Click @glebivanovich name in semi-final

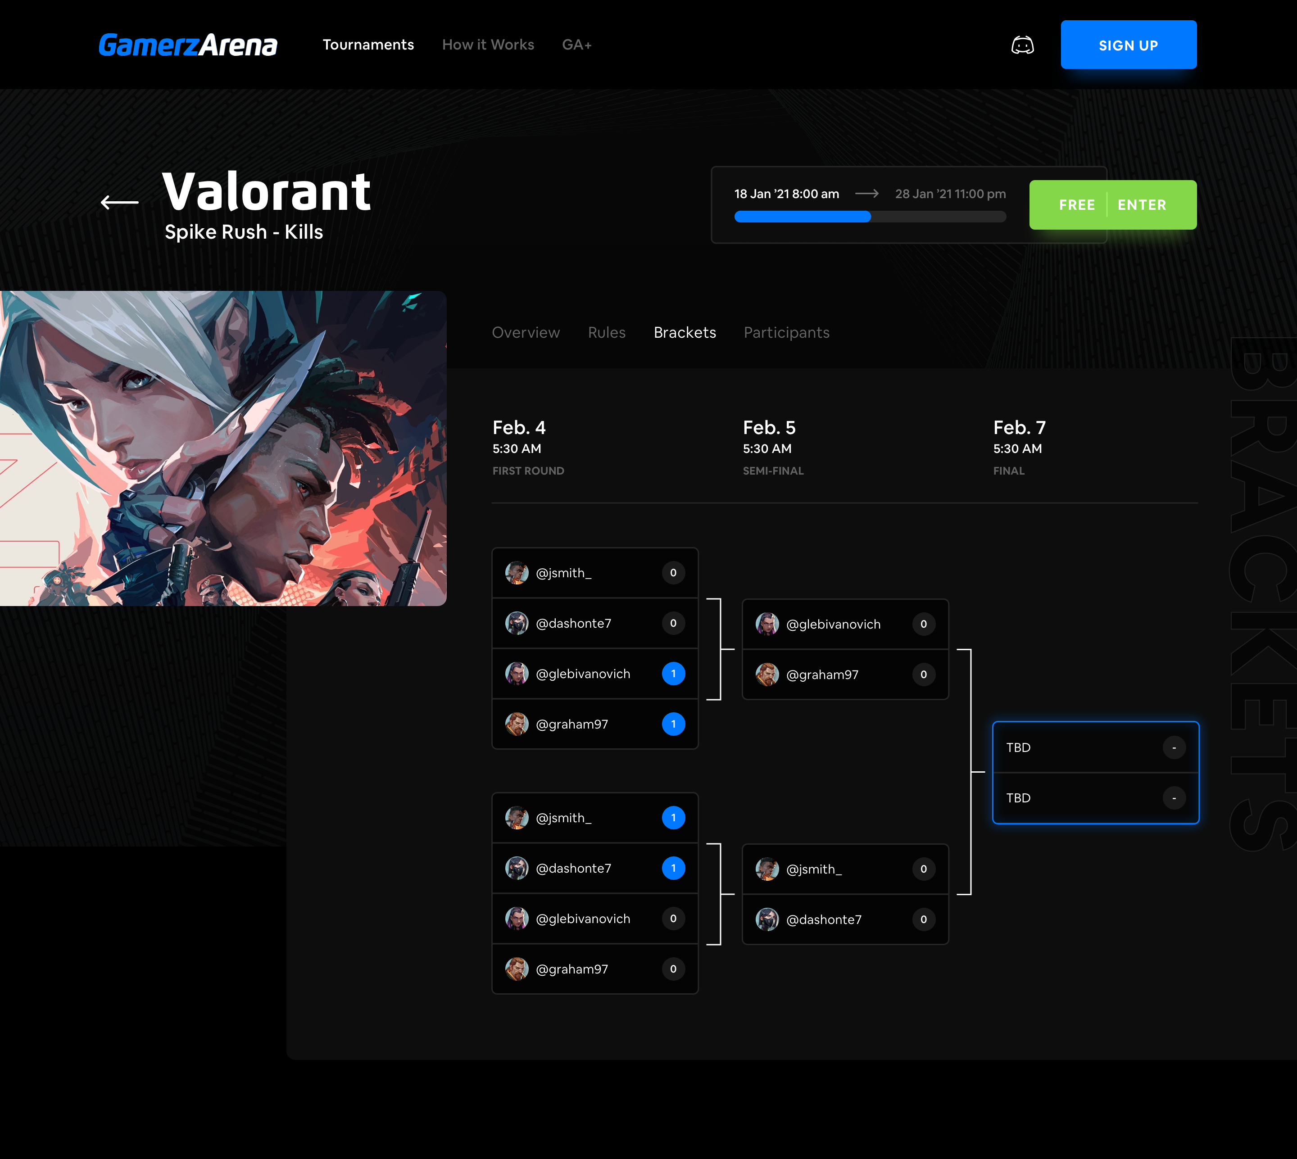click(833, 625)
